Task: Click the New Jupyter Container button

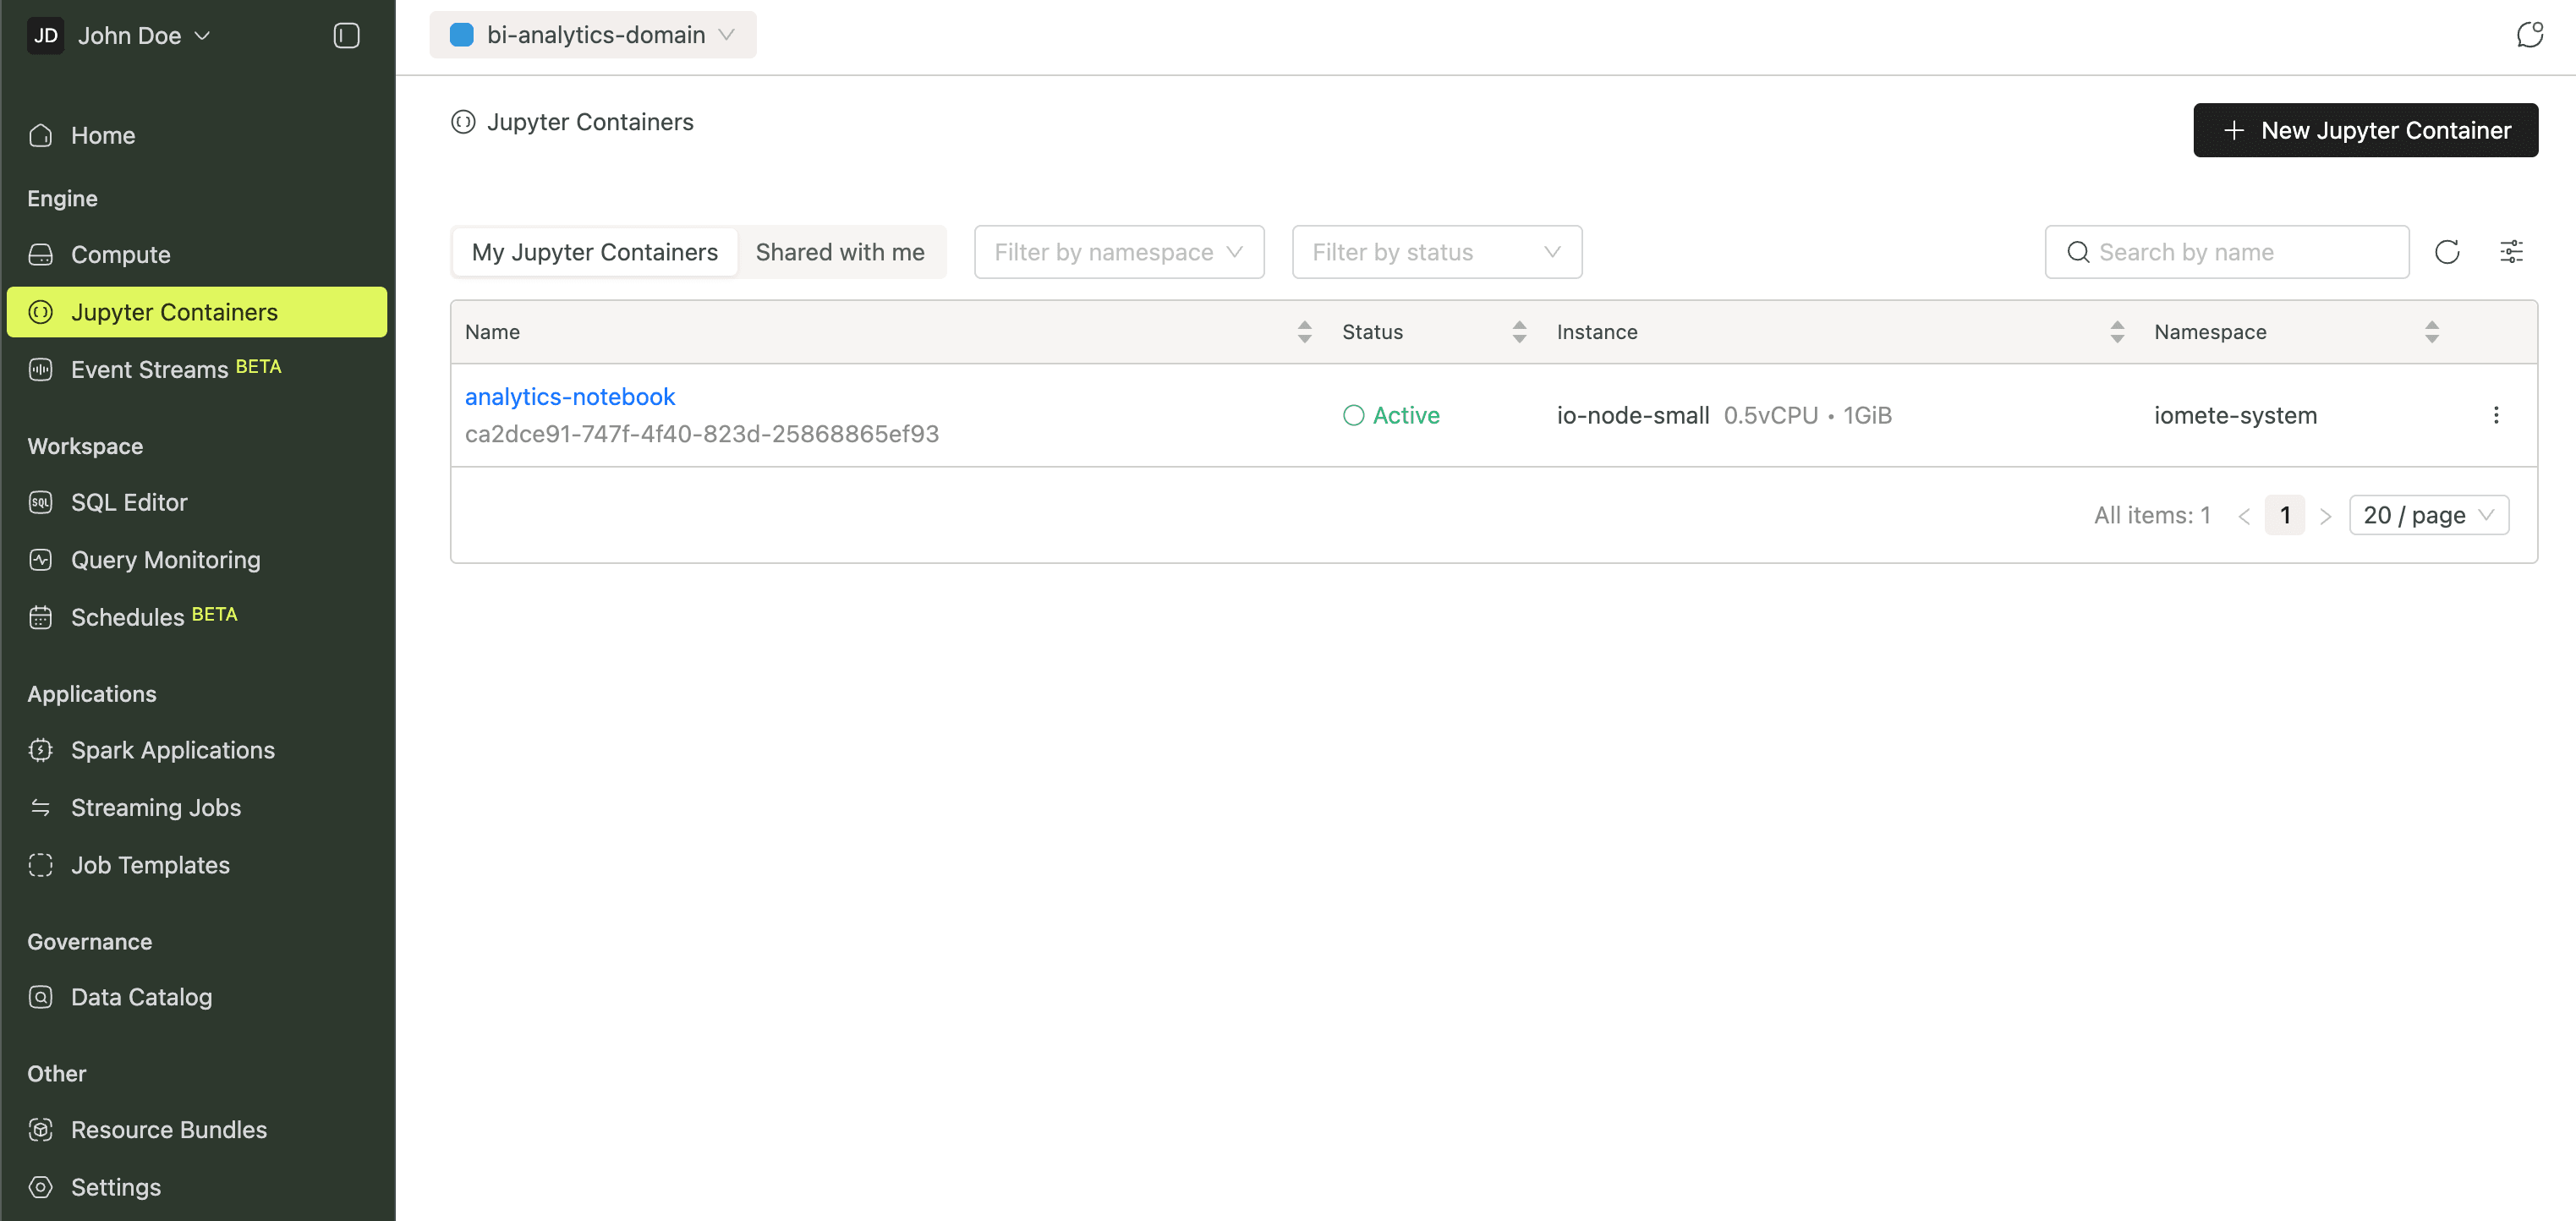Action: 2365,130
